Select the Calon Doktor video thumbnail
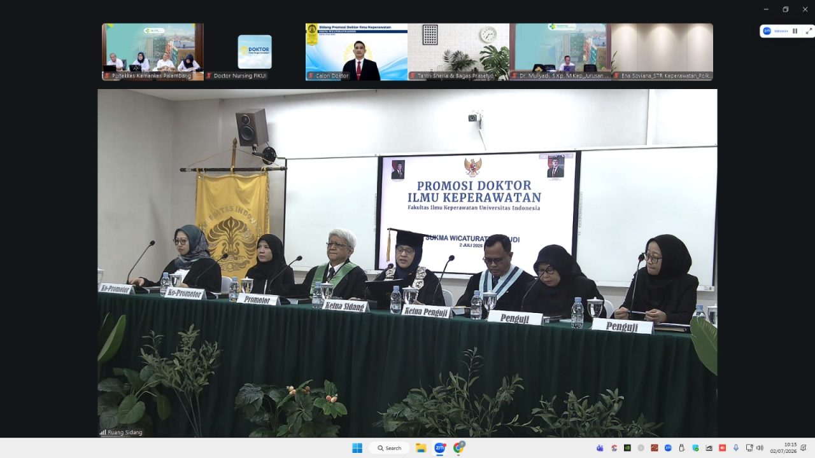815x458 pixels. pos(357,52)
